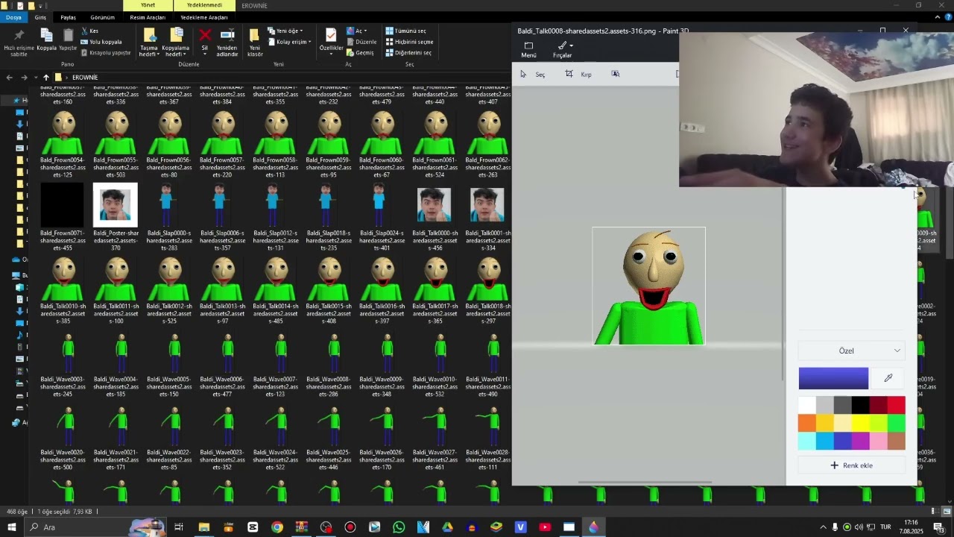Click Düzenle in the Aç group
This screenshot has height=537, width=954.
tap(361, 42)
